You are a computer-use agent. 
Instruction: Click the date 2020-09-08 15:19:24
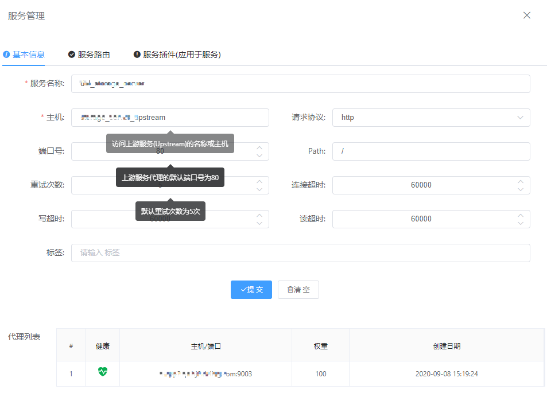click(447, 374)
